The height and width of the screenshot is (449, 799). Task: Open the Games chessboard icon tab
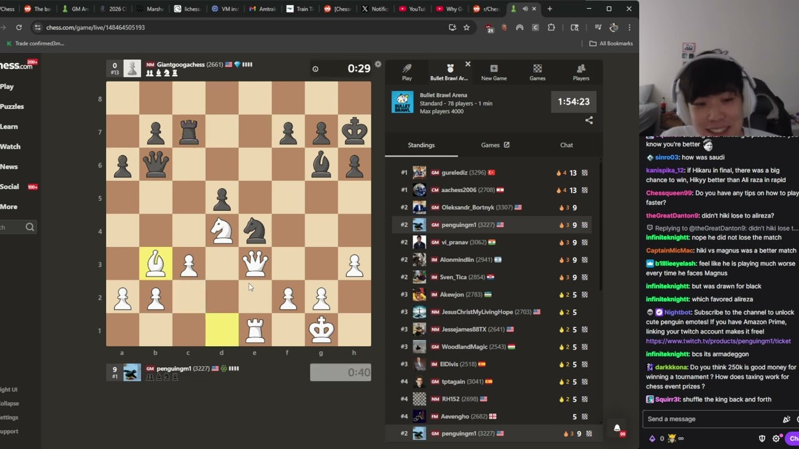pyautogui.click(x=537, y=72)
